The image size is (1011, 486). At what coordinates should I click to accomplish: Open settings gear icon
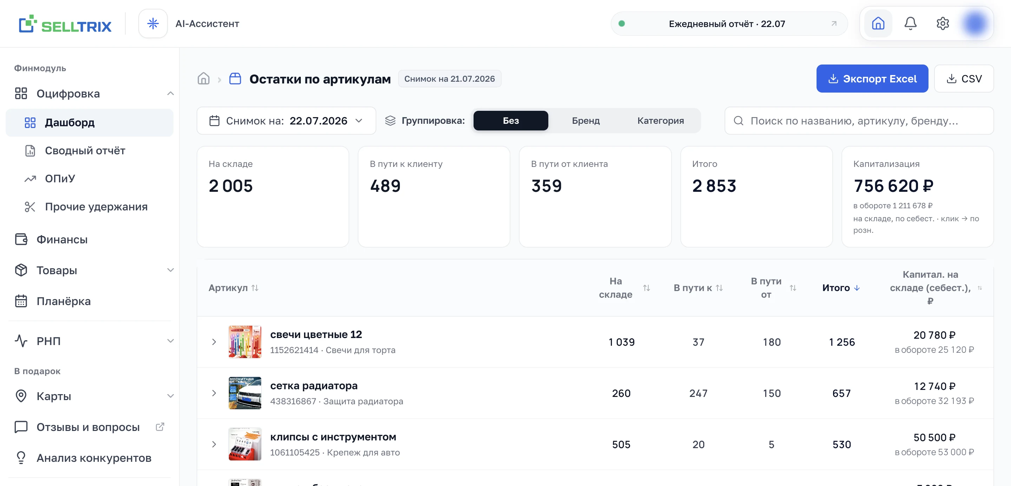[942, 23]
